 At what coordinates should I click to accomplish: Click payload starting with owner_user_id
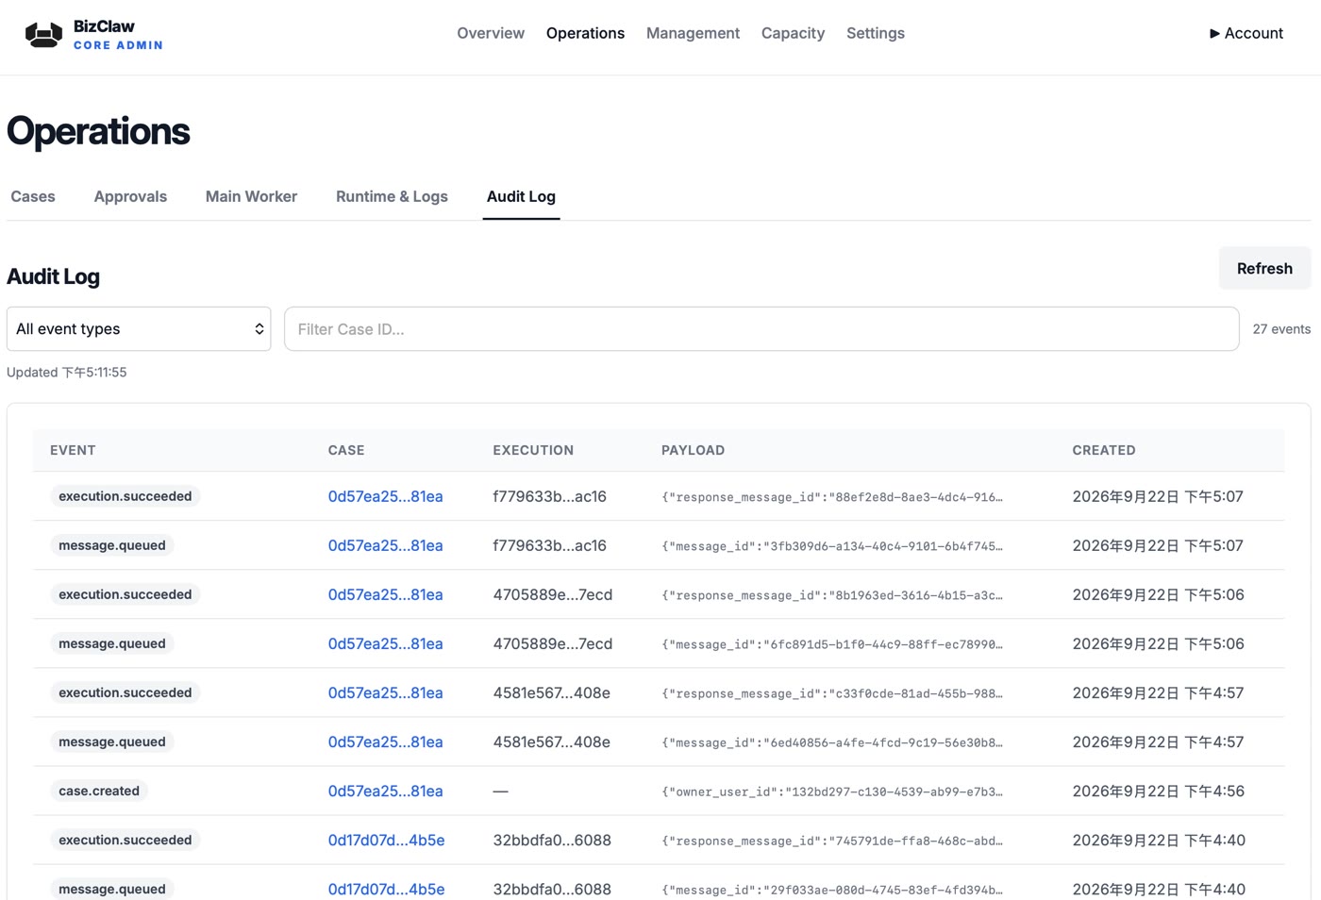pos(831,792)
